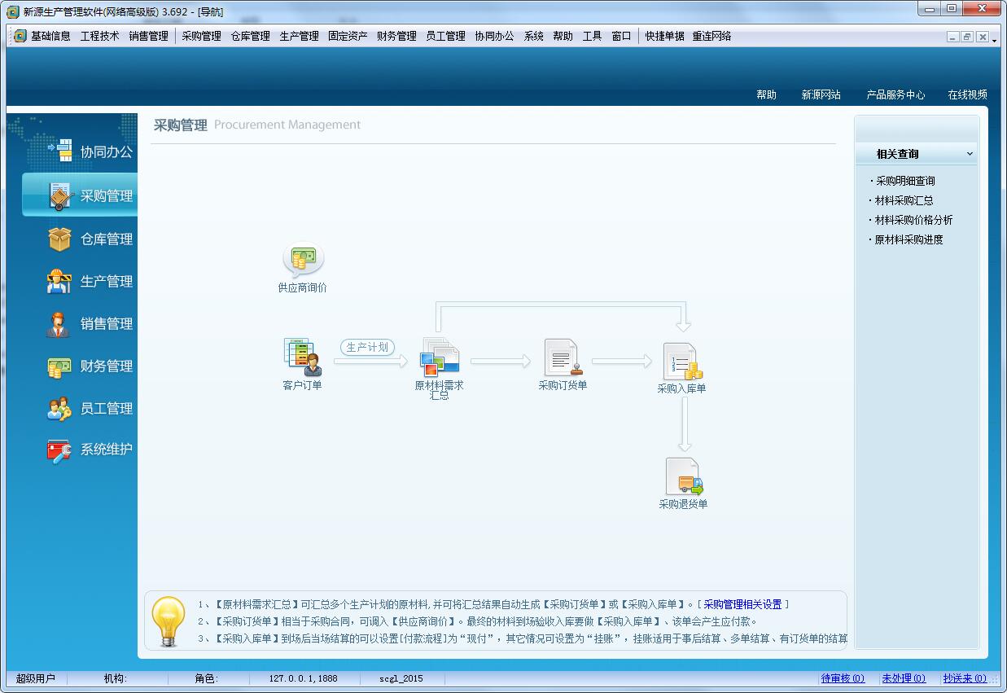The width and height of the screenshot is (1007, 693).
Task: Open the 固定资产 menu
Action: pos(348,36)
